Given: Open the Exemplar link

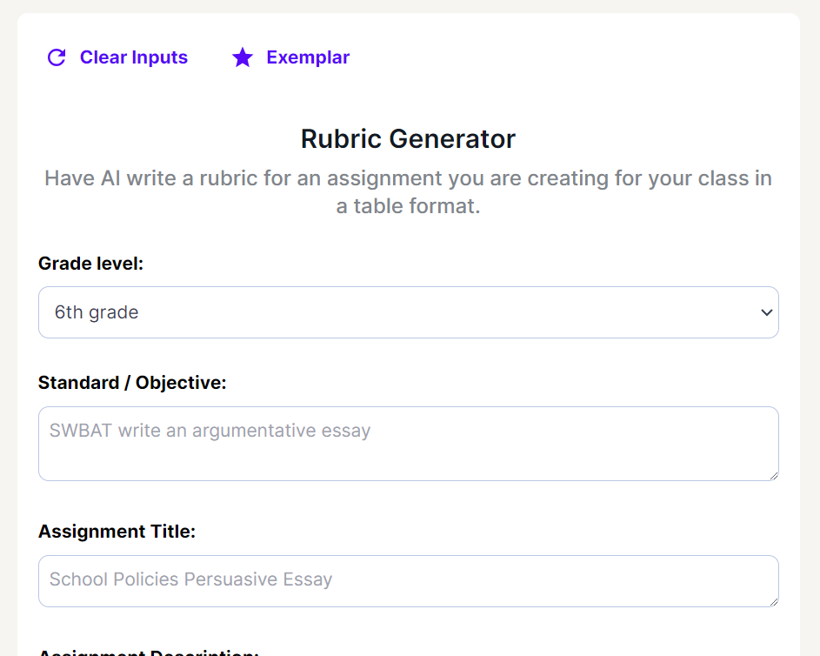Looking at the screenshot, I should (308, 57).
